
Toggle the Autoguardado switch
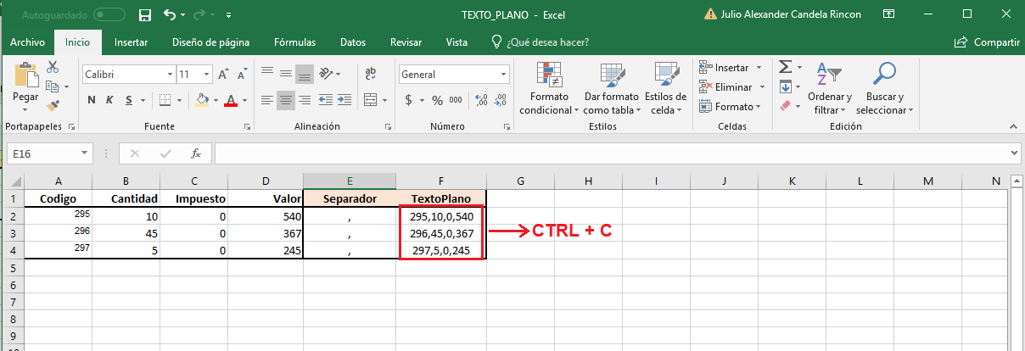coord(109,15)
